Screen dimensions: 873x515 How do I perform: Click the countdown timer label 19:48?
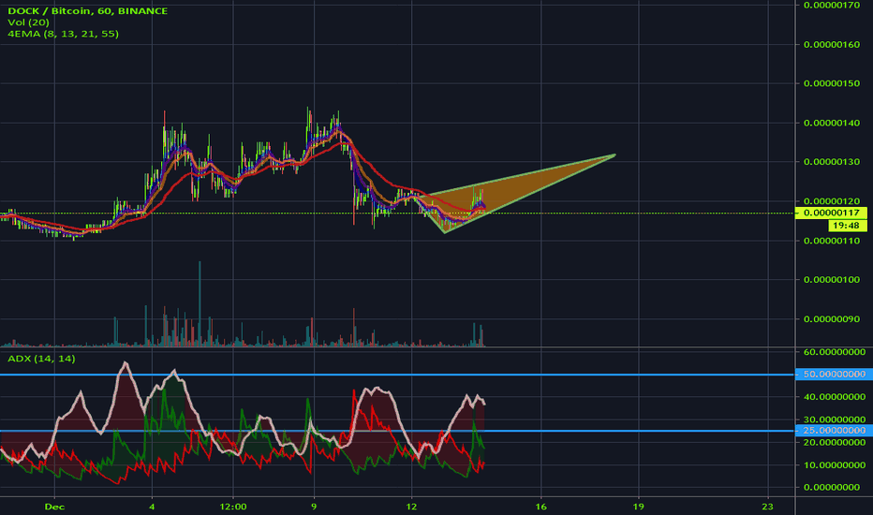846,226
